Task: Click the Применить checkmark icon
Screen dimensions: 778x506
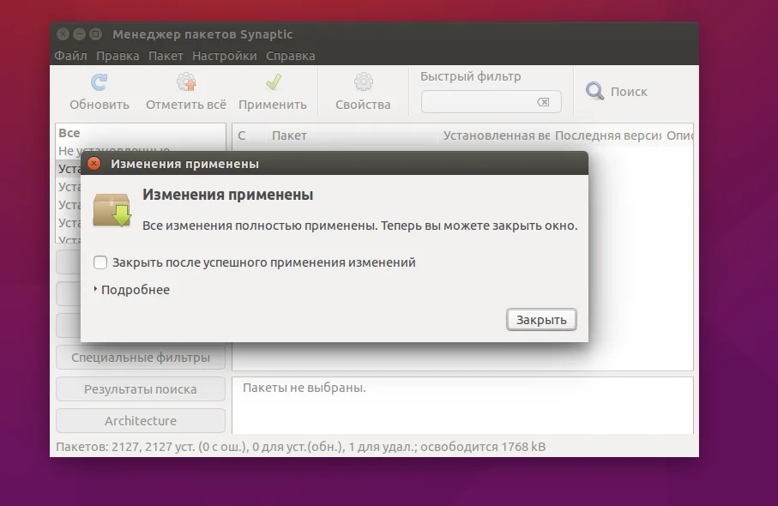Action: click(x=273, y=81)
